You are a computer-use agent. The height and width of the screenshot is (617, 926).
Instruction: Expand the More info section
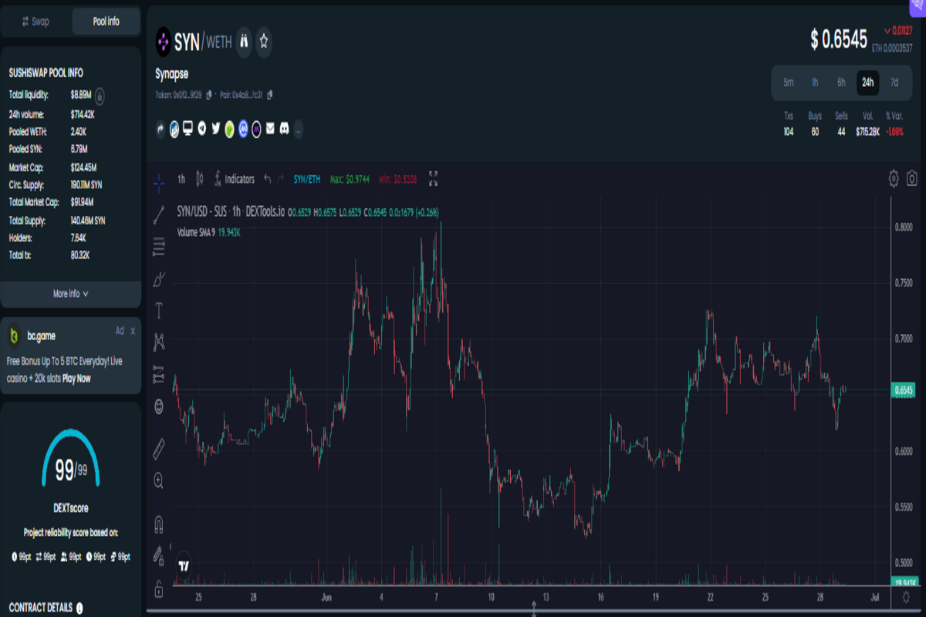(x=70, y=294)
